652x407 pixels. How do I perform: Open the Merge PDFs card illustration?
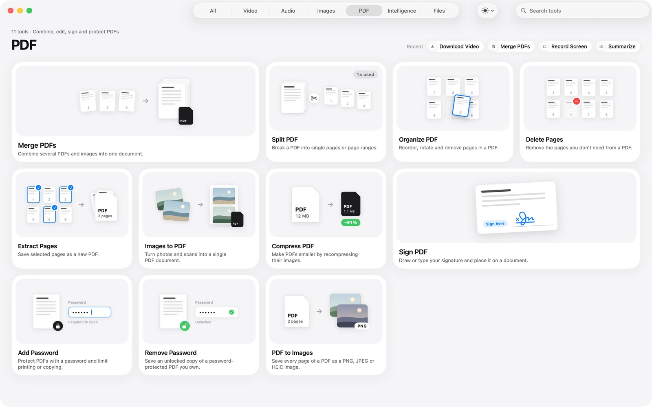pyautogui.click(x=135, y=101)
